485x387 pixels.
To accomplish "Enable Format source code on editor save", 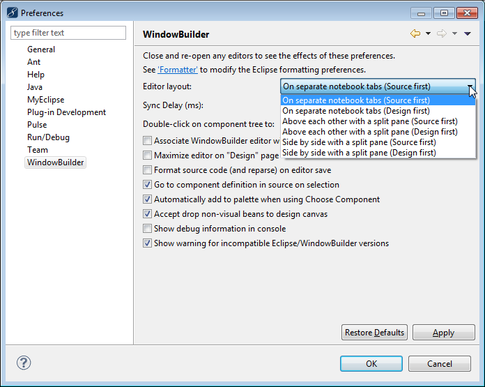I will tap(147, 170).
